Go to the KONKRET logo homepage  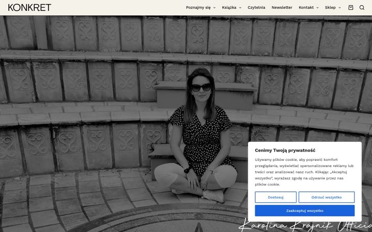(29, 8)
